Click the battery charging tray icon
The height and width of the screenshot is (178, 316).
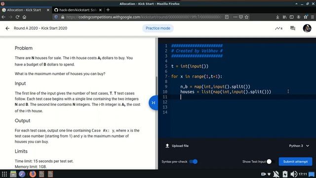285,174
